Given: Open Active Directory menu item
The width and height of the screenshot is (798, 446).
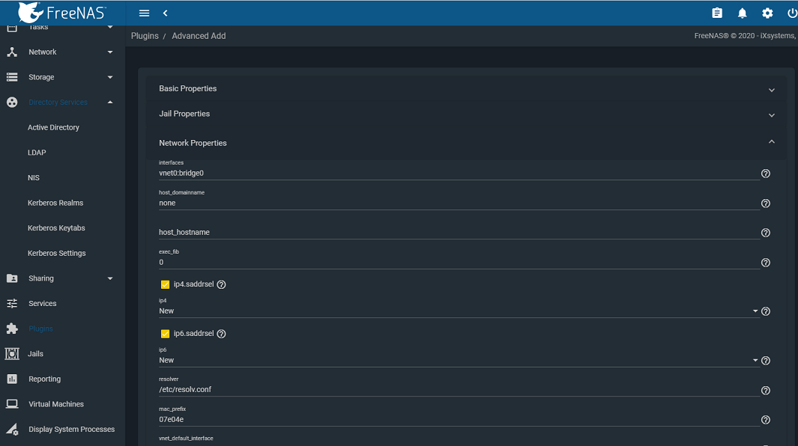Looking at the screenshot, I should click(53, 128).
